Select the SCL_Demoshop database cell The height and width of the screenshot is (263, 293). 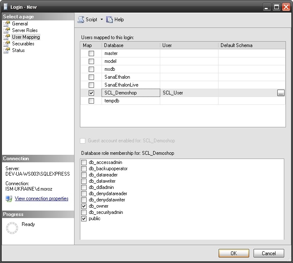pos(131,93)
